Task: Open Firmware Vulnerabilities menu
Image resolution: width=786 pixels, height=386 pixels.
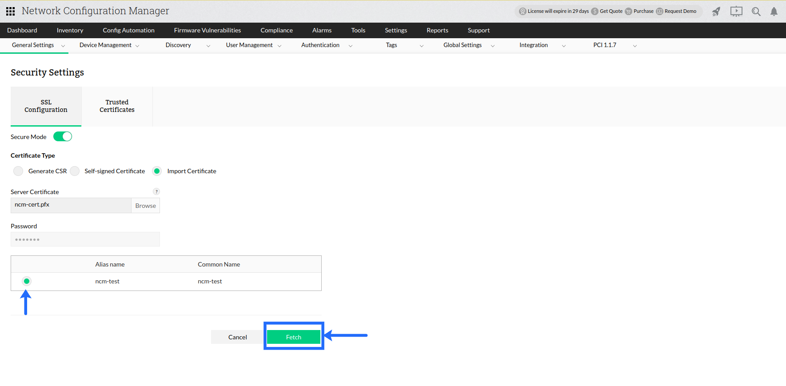Action: [207, 30]
